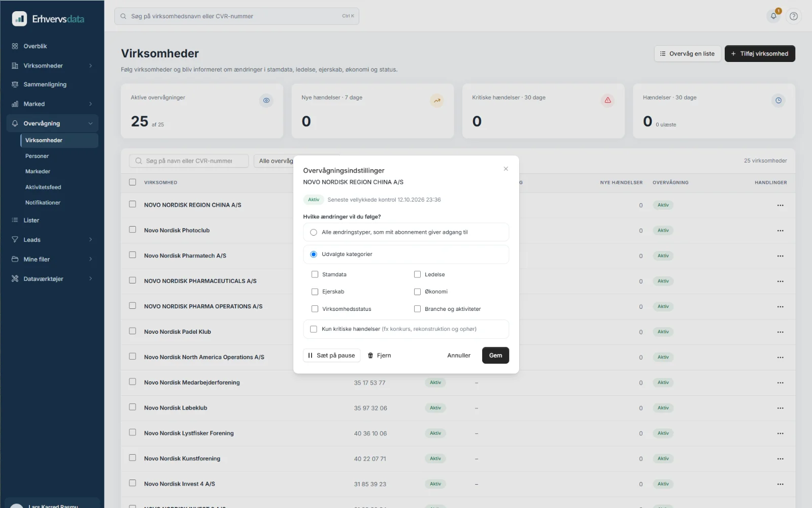The height and width of the screenshot is (508, 812).
Task: Enable Kun kritiske hændelser checkbox
Action: tap(314, 329)
